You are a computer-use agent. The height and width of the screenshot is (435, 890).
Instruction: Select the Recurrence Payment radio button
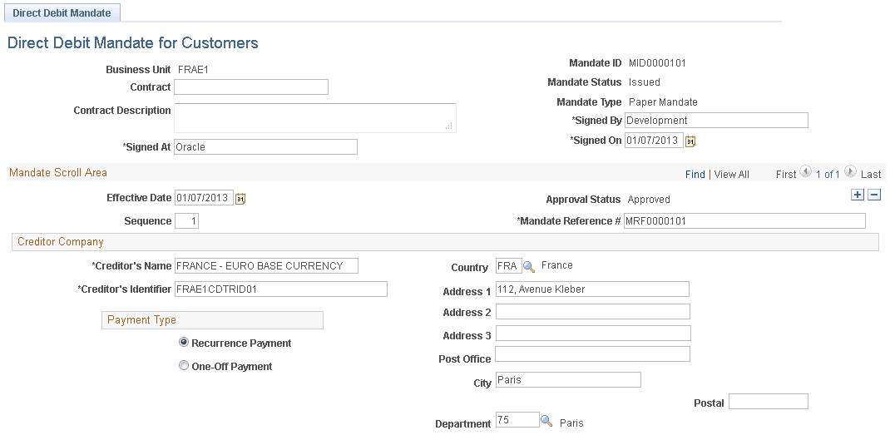pos(183,343)
